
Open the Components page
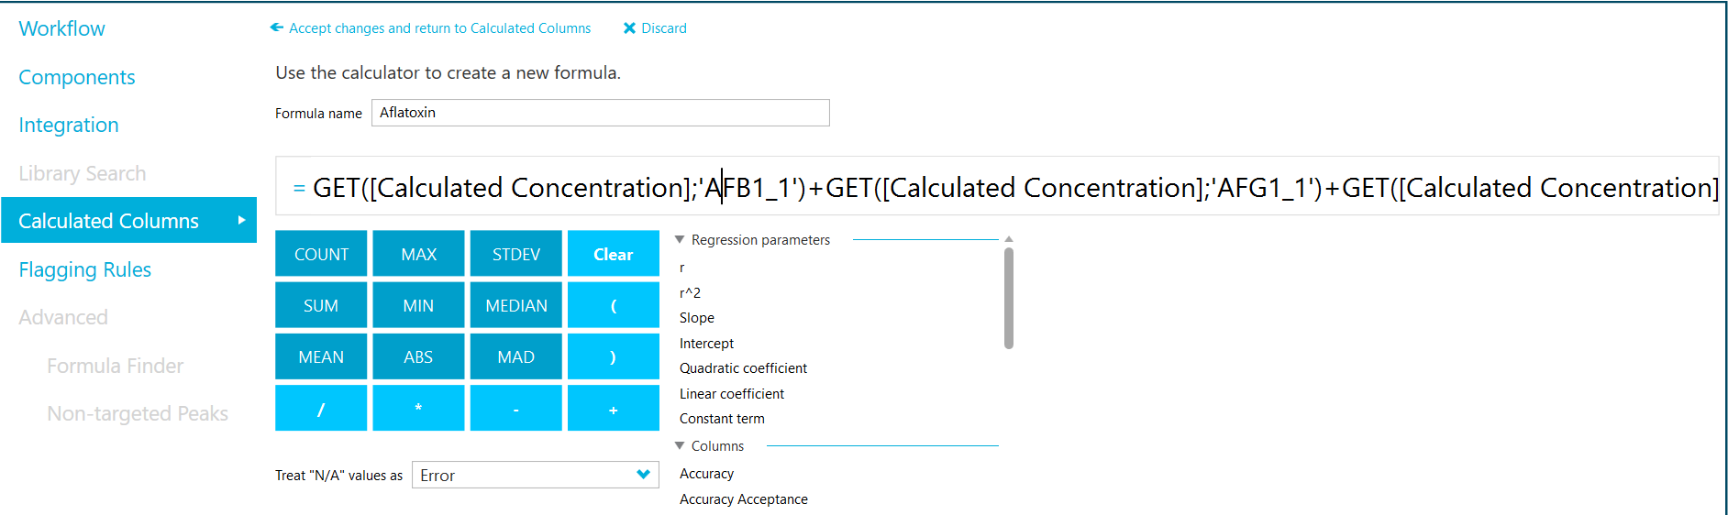pos(77,77)
